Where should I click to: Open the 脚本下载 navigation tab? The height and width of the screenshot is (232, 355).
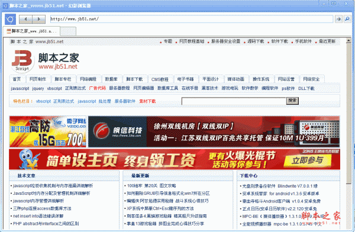134,79
